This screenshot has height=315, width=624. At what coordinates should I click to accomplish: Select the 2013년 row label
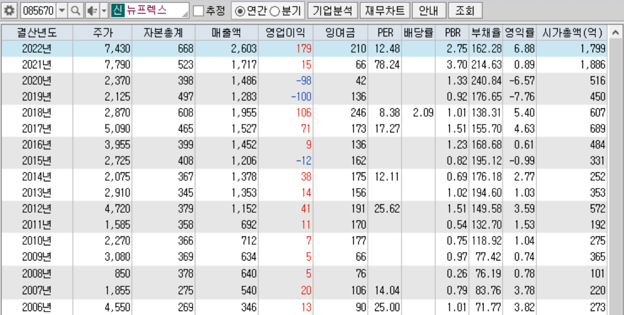(37, 193)
